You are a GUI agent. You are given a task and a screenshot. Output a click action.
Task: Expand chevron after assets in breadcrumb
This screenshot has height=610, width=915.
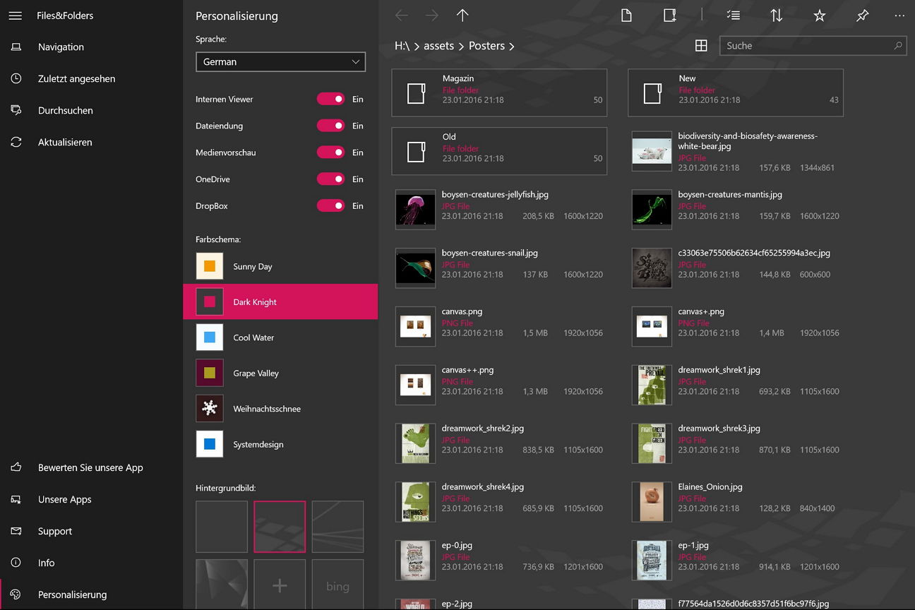click(x=462, y=47)
